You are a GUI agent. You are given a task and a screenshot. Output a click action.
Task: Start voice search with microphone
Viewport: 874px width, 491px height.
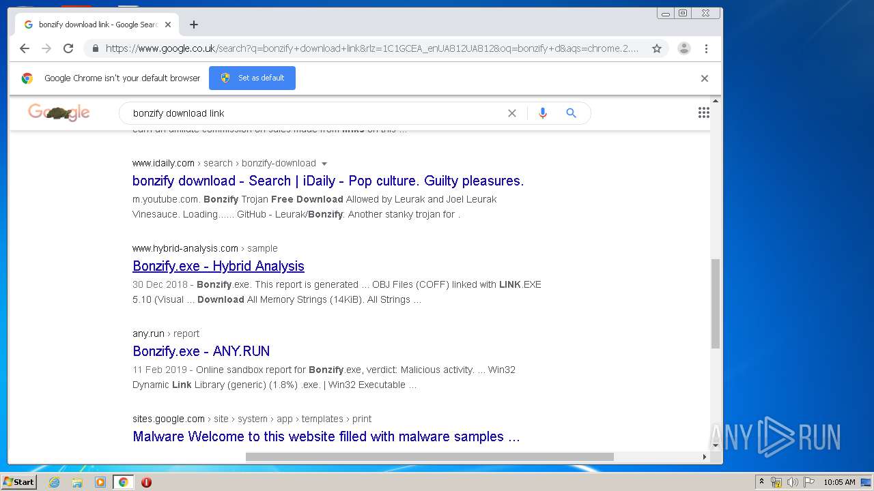point(543,113)
